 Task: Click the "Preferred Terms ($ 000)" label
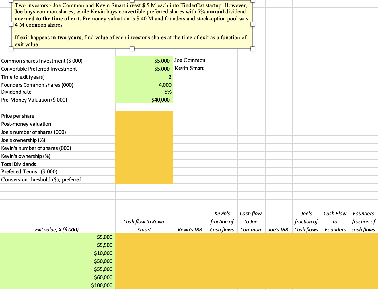coord(29,172)
